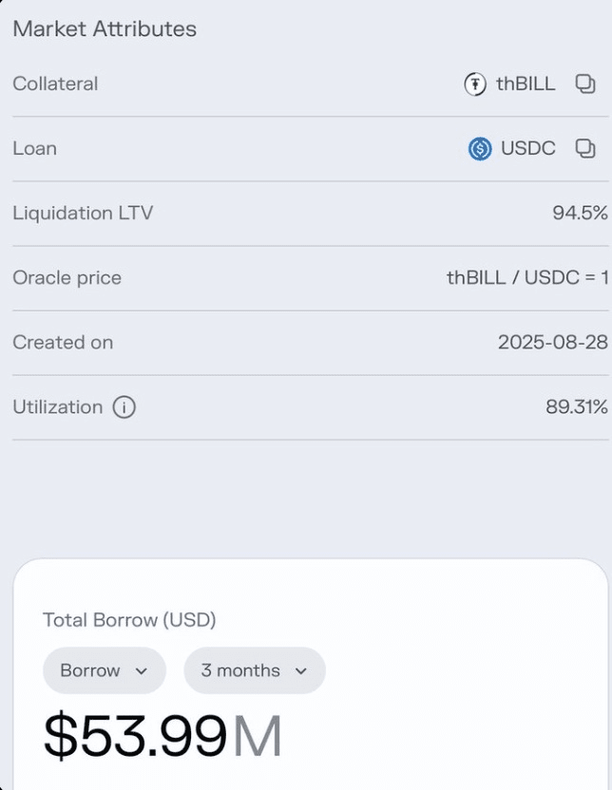This screenshot has height=790, width=612.
Task: Copy the USDC loan token address
Action: tap(585, 148)
